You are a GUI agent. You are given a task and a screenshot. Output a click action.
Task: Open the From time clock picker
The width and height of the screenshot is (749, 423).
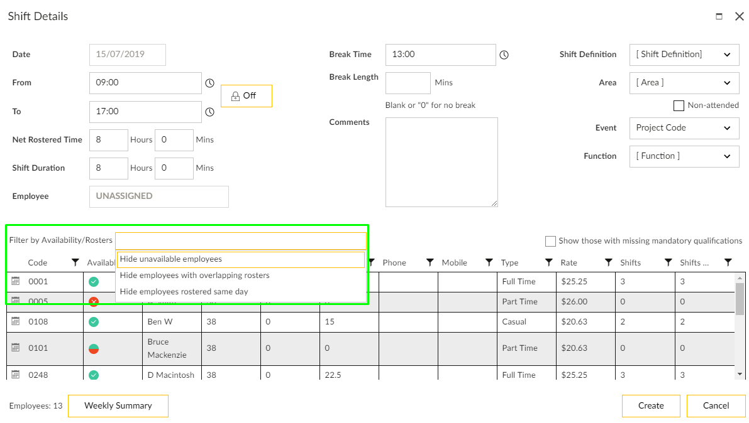coord(210,83)
